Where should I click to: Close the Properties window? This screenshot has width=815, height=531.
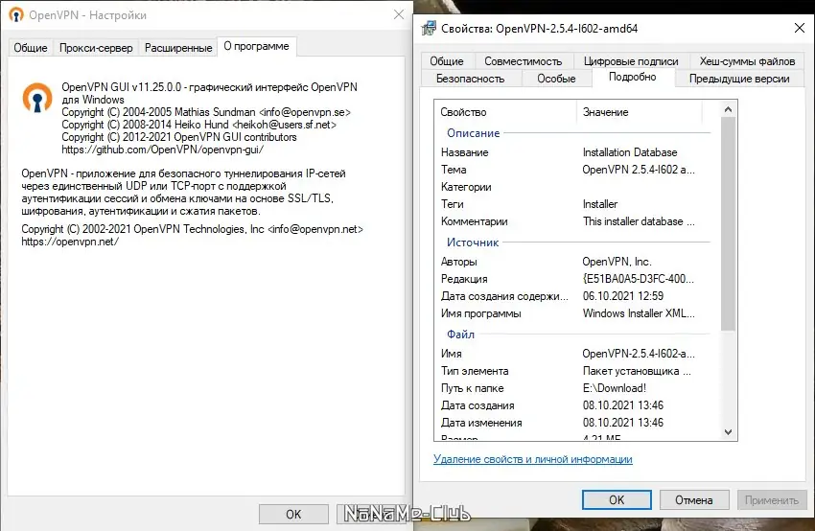click(x=800, y=28)
